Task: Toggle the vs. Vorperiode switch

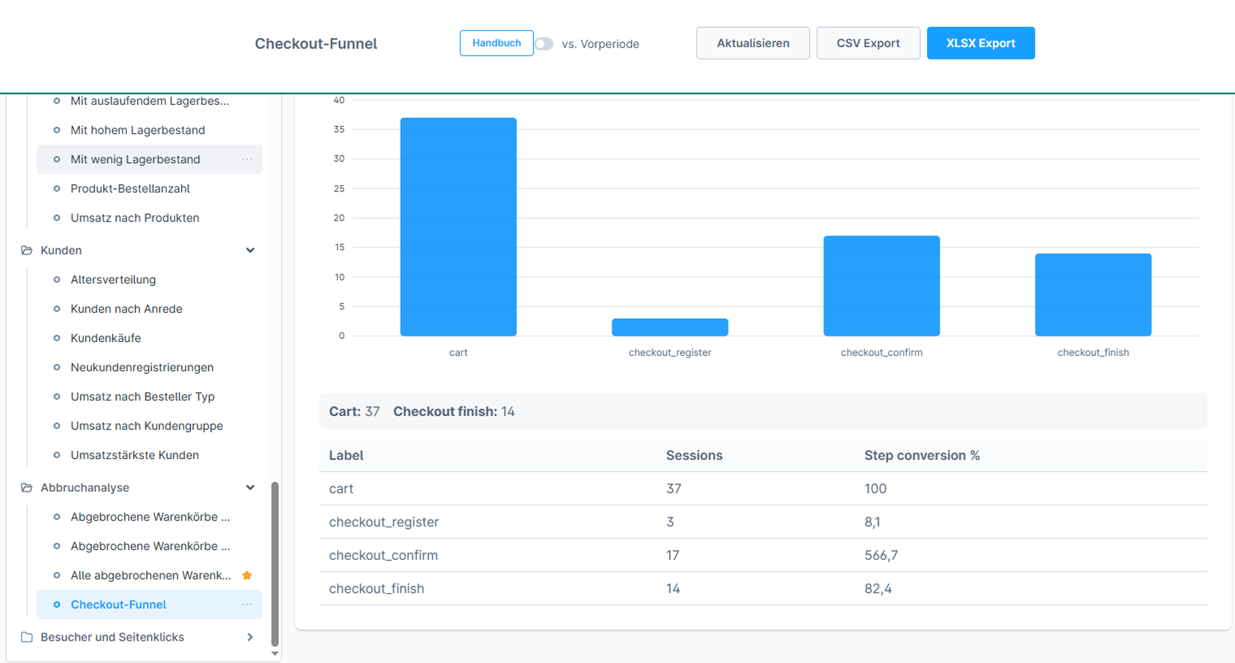Action: pos(544,44)
